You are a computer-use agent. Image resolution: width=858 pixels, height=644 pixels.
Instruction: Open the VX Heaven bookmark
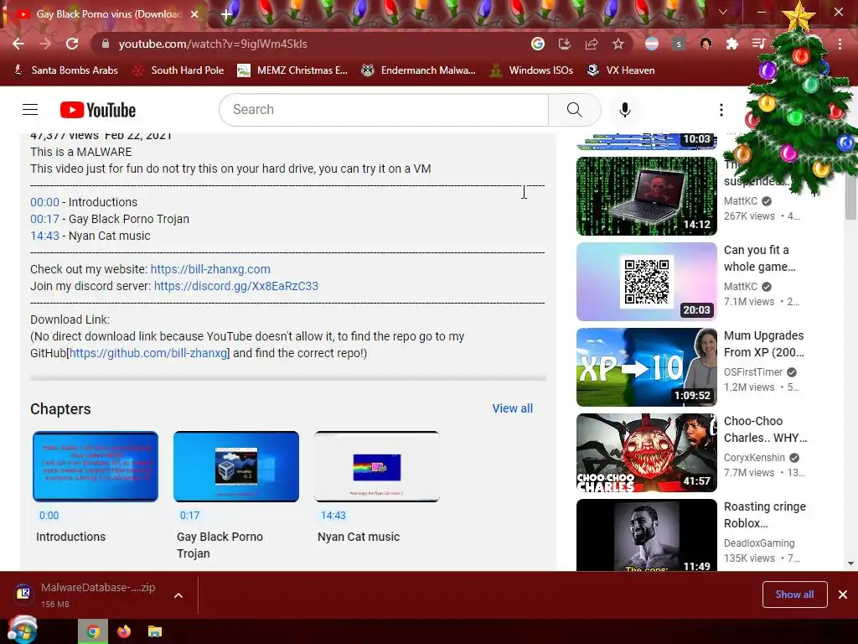click(621, 70)
